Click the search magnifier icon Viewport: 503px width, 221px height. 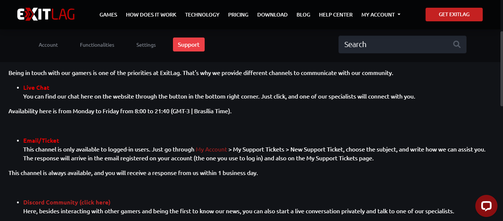[457, 44]
